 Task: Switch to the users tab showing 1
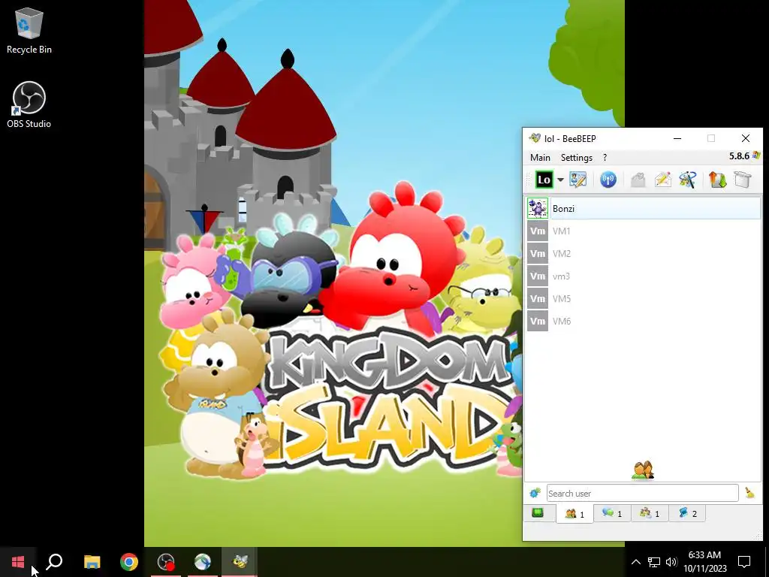(x=574, y=514)
